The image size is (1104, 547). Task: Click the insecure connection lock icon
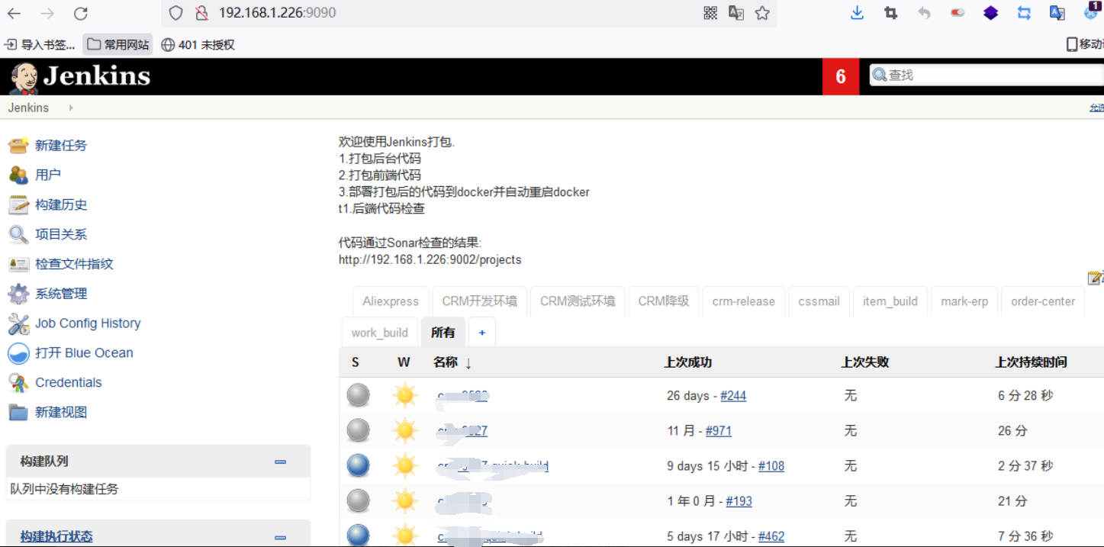point(201,13)
